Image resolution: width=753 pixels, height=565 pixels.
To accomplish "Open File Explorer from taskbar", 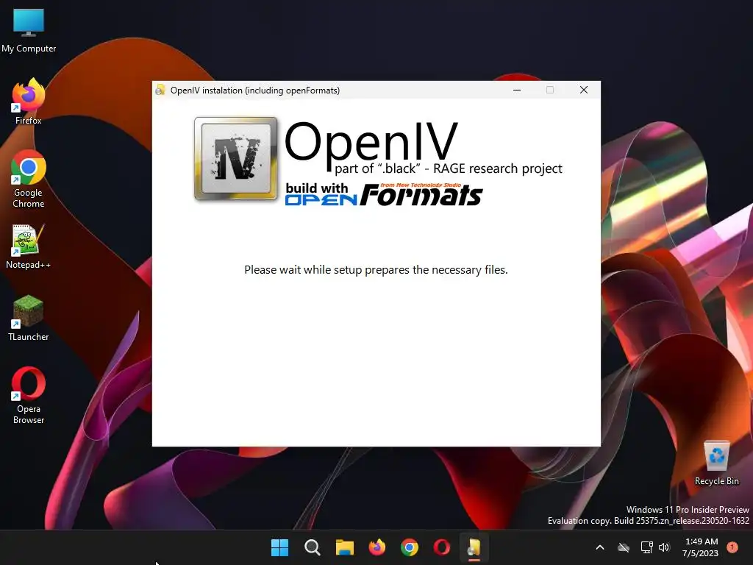I will click(x=344, y=547).
